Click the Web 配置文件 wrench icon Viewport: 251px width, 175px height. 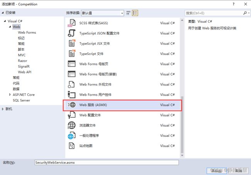click(71, 115)
